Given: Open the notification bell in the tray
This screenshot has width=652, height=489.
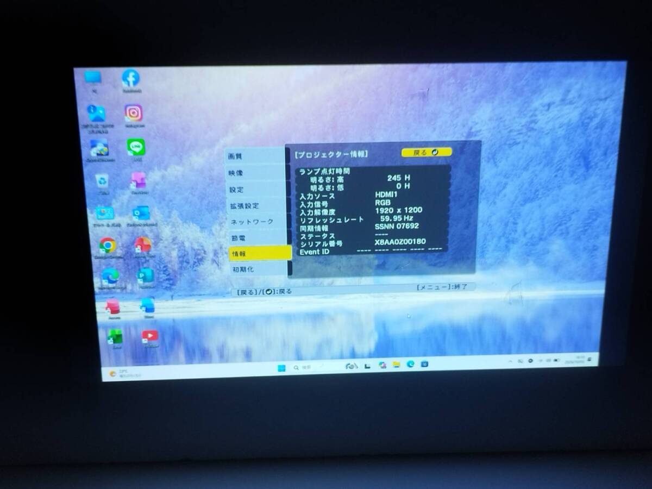Looking at the screenshot, I should point(589,359).
